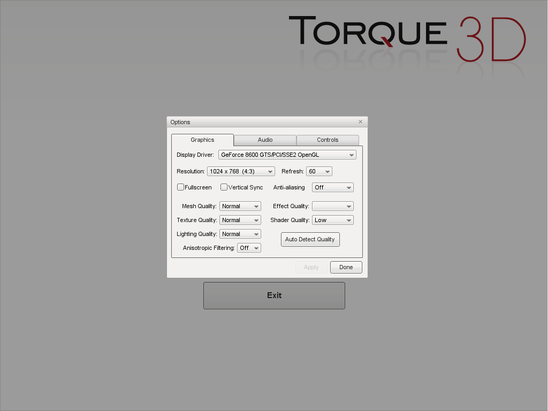Expand the Shader Quality dropdown
This screenshot has height=411, width=548.
pyautogui.click(x=332, y=220)
